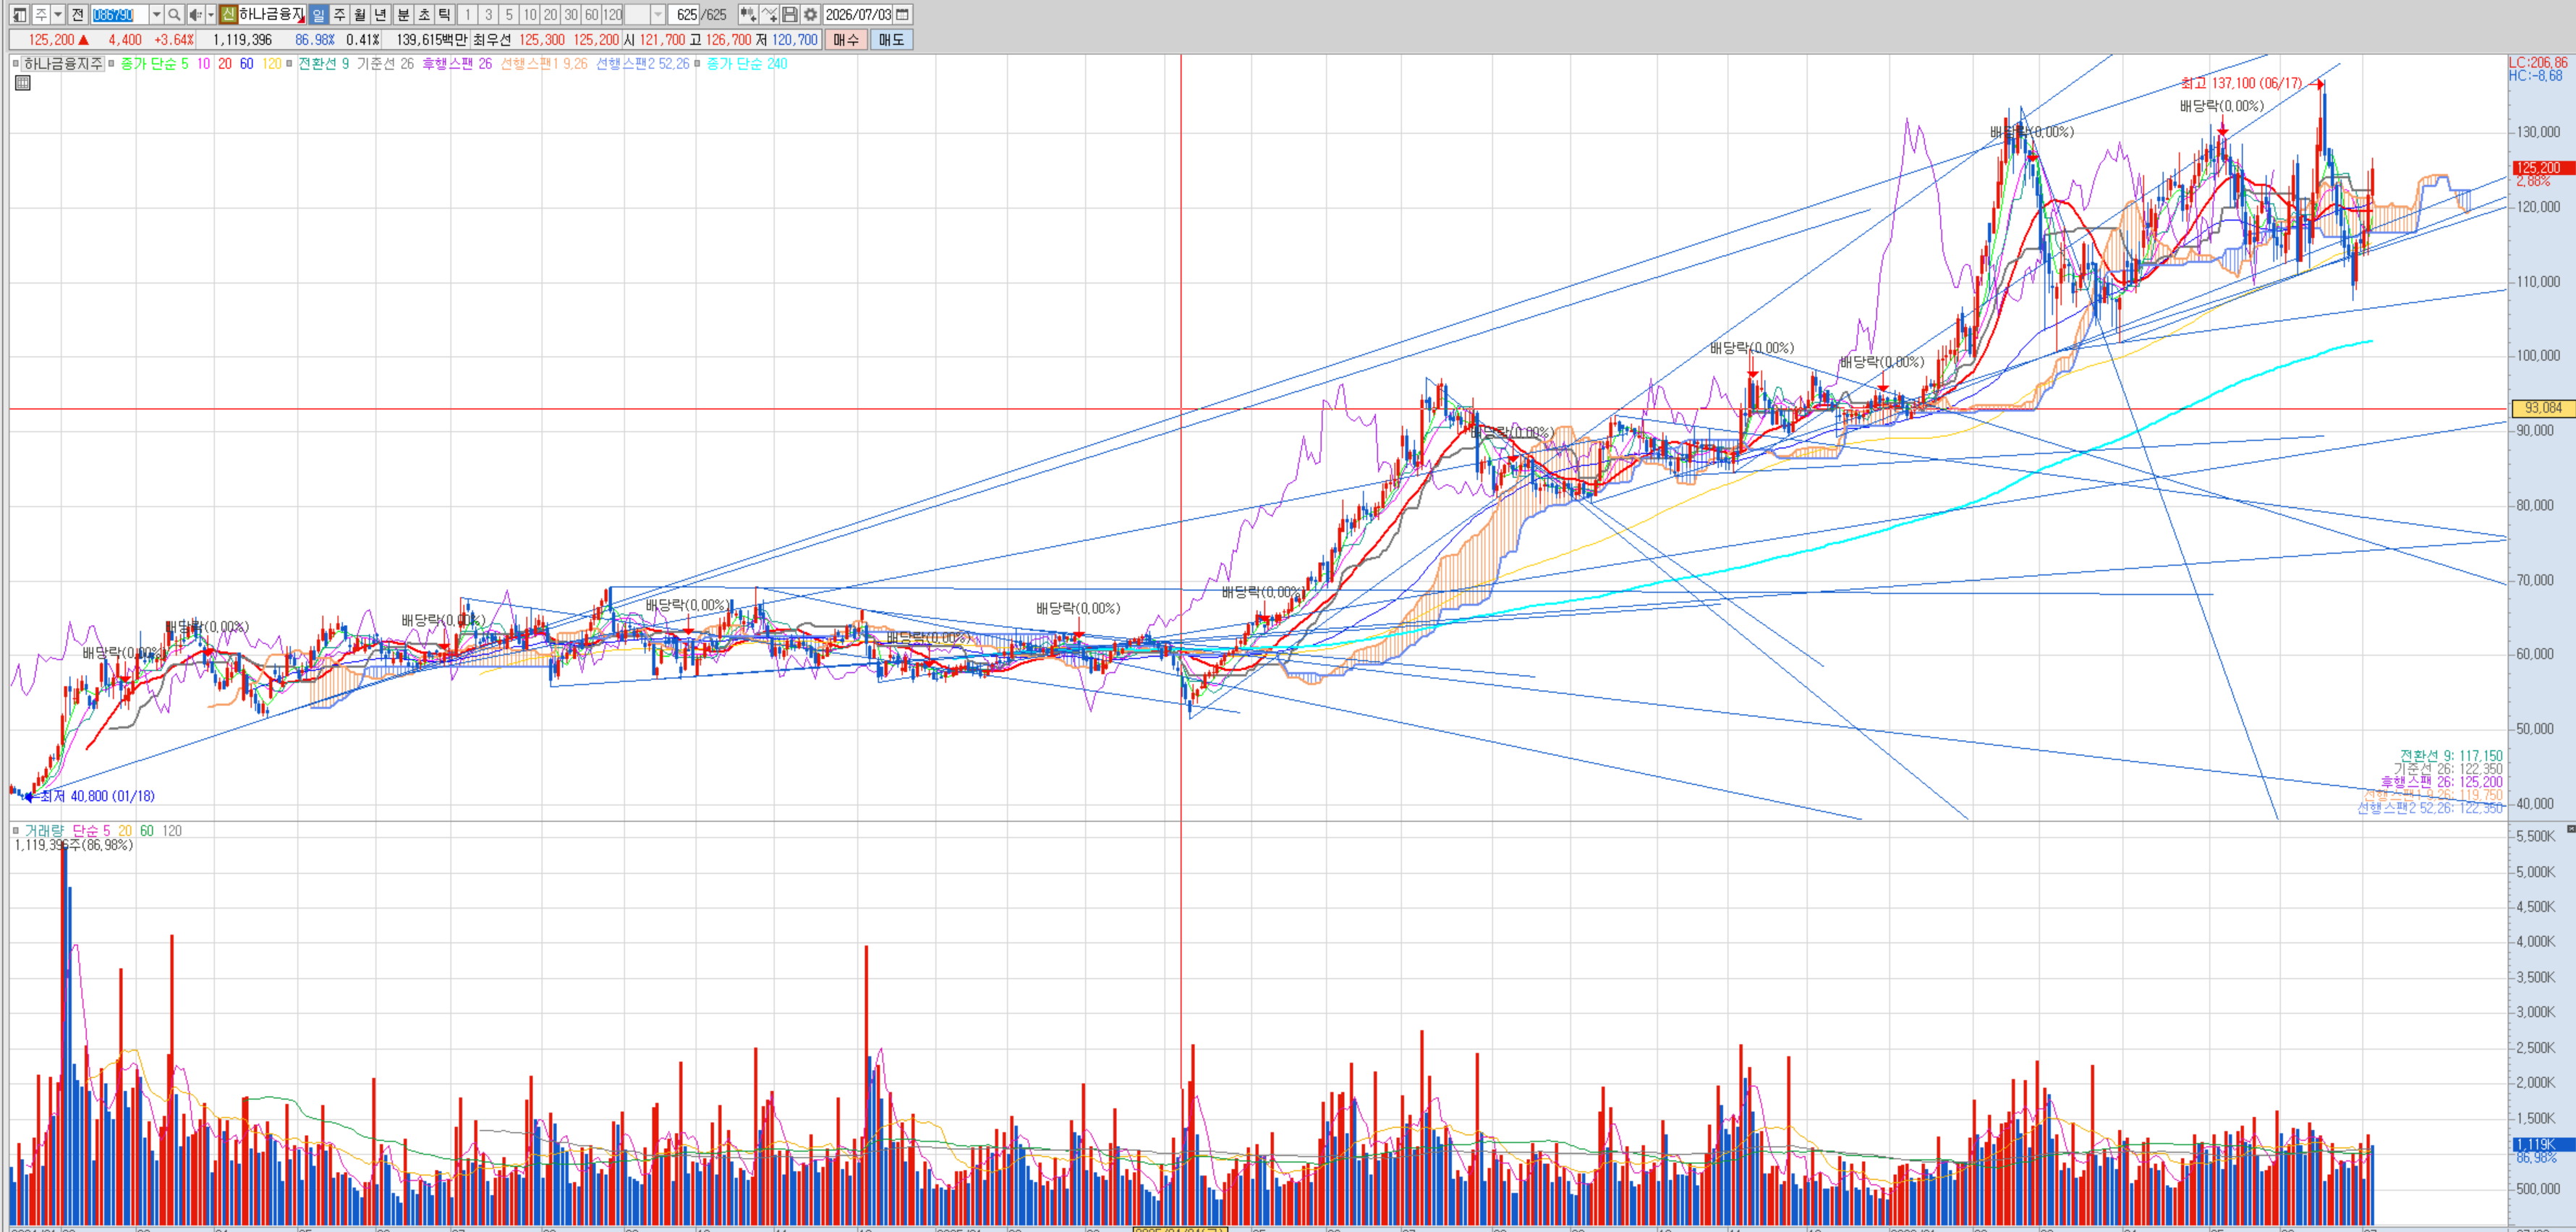Screen dimensions: 2576x1232
Task: Toggle the 하나금융지주 legend square marker
Action: tap(15, 64)
